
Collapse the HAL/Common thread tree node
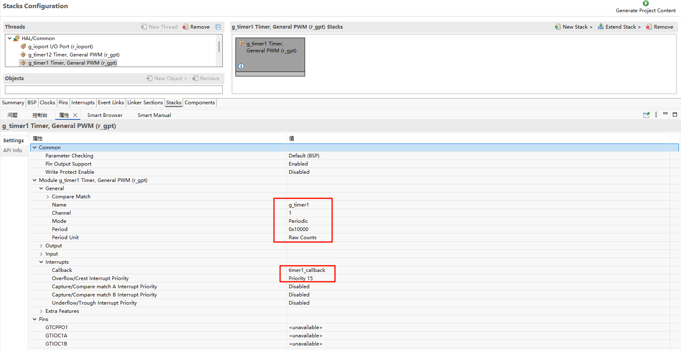pos(10,38)
